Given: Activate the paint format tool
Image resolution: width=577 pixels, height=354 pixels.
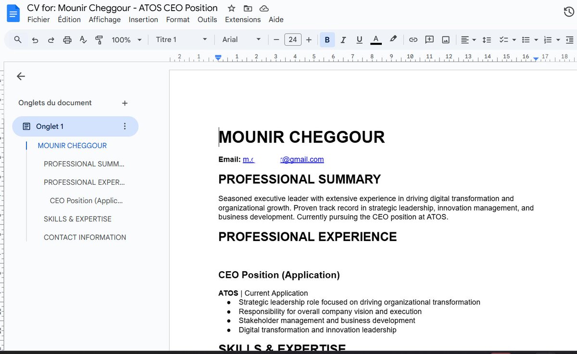Looking at the screenshot, I should 99,40.
